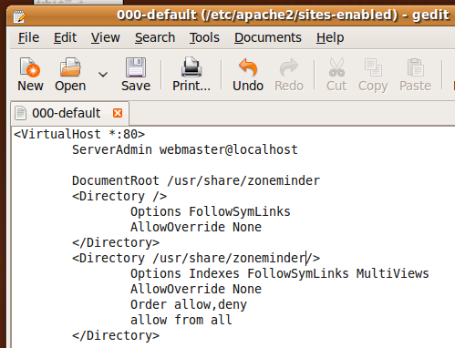Click 'ServerAdmin webmaster@localhost' line

(x=185, y=149)
